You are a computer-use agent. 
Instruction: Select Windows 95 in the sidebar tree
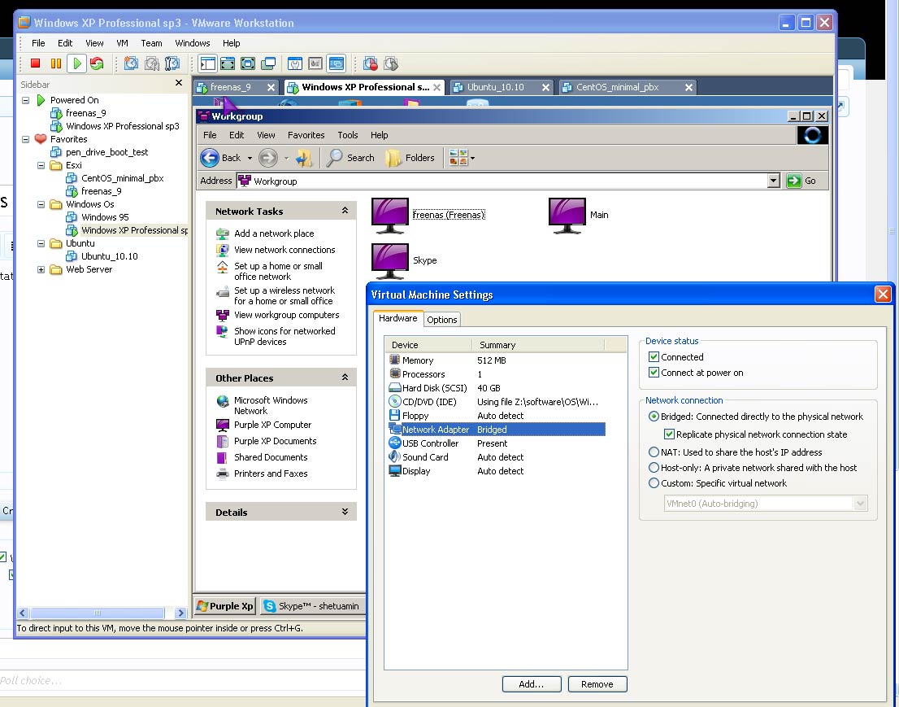[105, 217]
